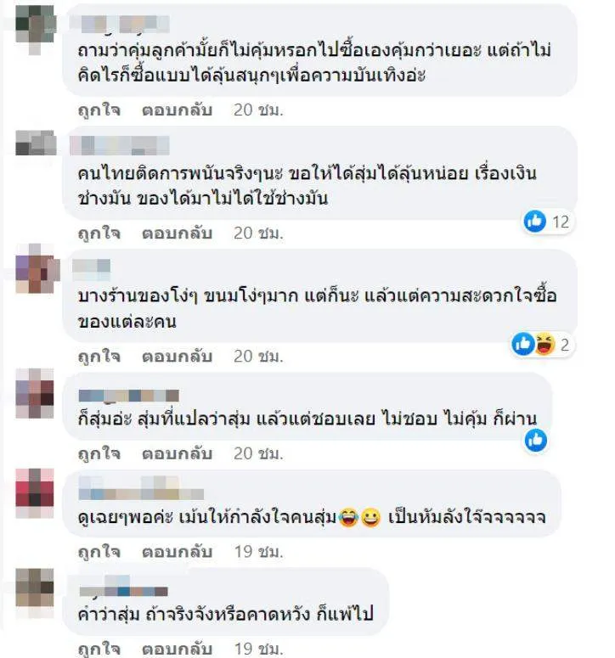Open the commenter name above the ดูเฉยๆพอค่ะ comment
Screen dimensions: 615x658
141,488
